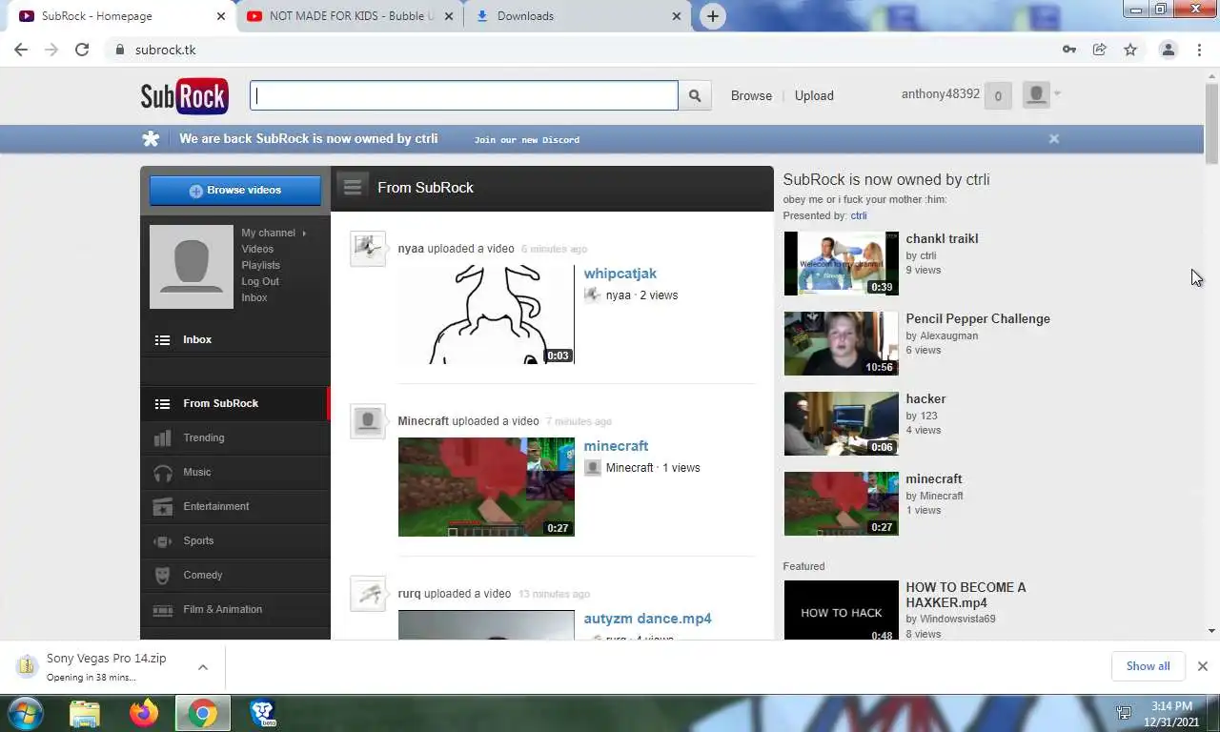
Task: Click the Music headphones icon
Action: pos(163,472)
